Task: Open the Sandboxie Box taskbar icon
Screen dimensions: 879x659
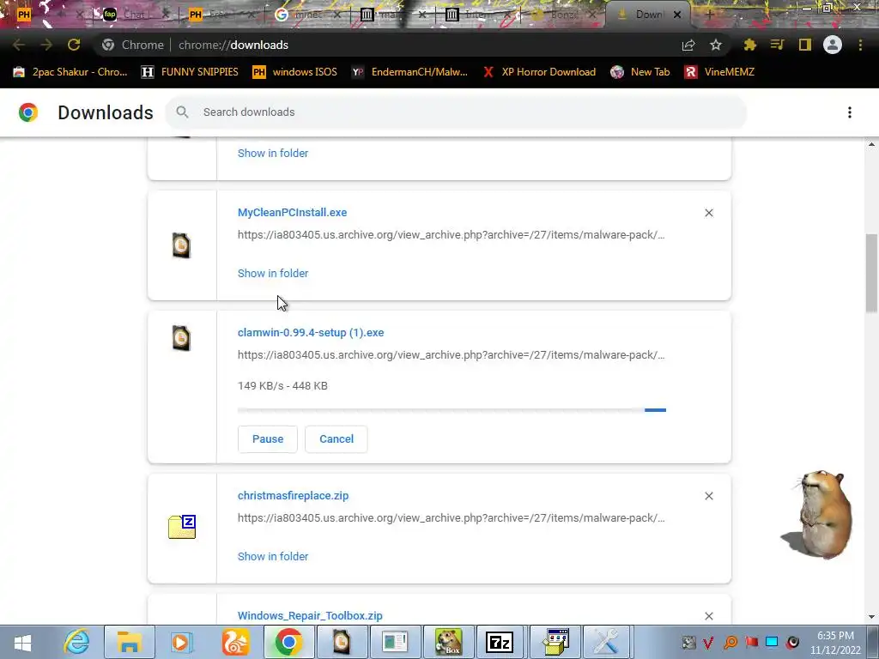Action: pos(448,642)
